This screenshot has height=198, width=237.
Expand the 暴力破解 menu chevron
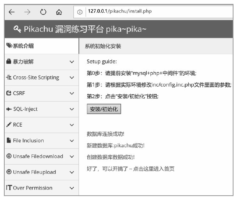72,62
